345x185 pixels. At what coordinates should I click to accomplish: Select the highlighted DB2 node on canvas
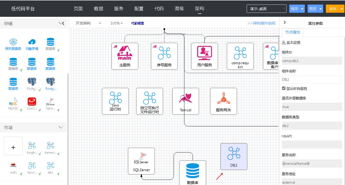(x=234, y=157)
